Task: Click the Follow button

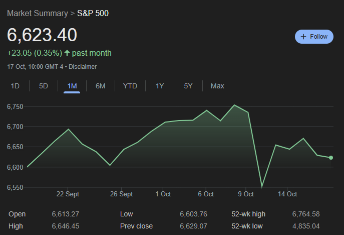Action: [314, 37]
